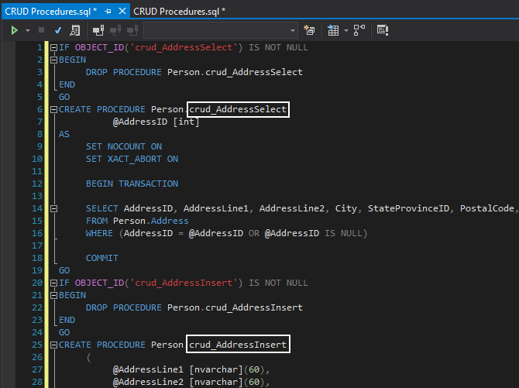Open the database selection combo box
This screenshot has width=519, height=388.
click(221, 30)
